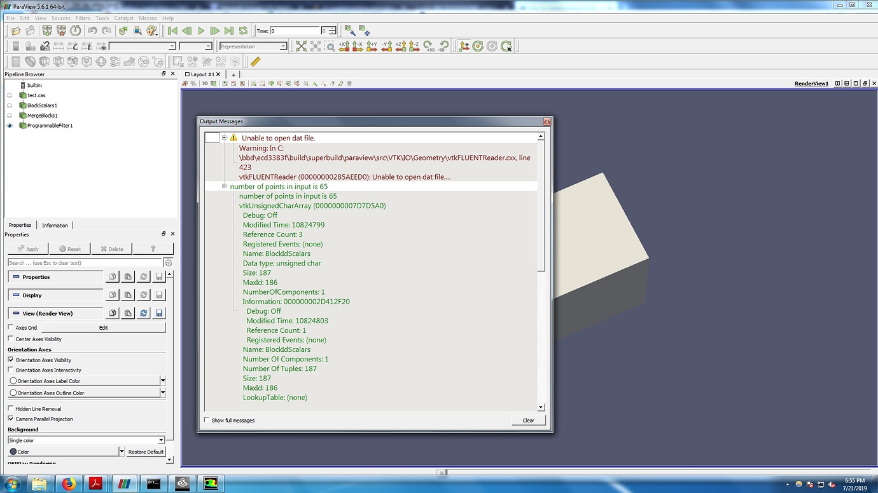The height and width of the screenshot is (493, 878).
Task: Open the color palette loader icon
Action: [152, 30]
